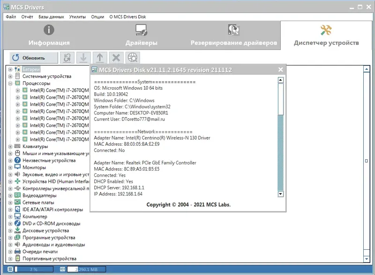This screenshot has width=375, height=275.
Task: Collapse the Процессоры tree node
Action: 10,83
